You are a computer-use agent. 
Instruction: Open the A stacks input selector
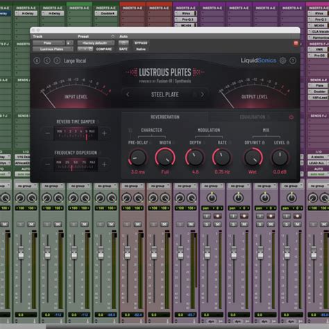click(x=319, y=157)
